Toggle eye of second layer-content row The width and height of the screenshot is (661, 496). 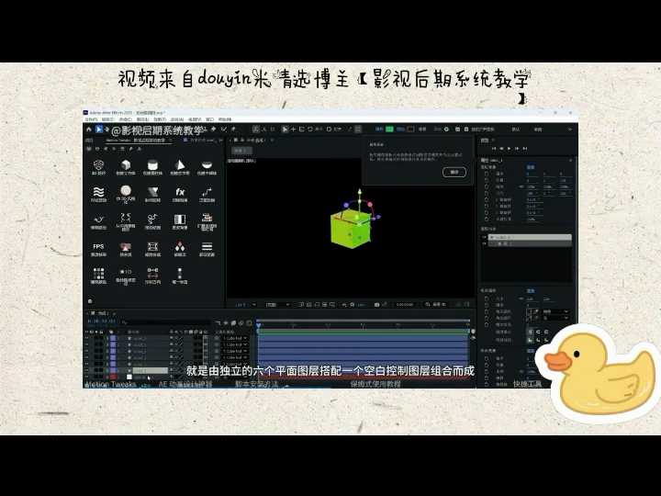pos(484,243)
